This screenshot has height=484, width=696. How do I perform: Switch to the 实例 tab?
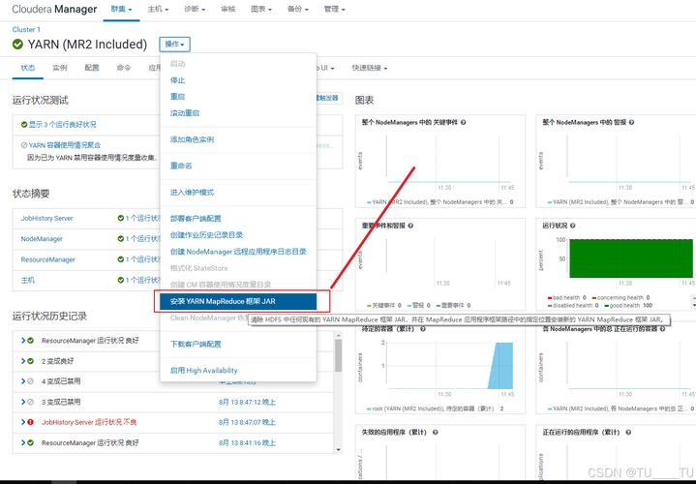pos(59,68)
